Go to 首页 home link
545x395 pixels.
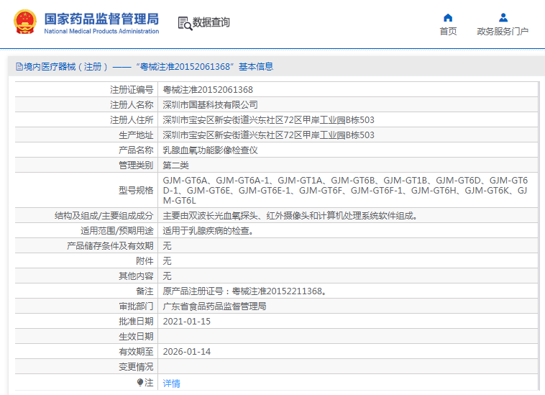(x=448, y=31)
